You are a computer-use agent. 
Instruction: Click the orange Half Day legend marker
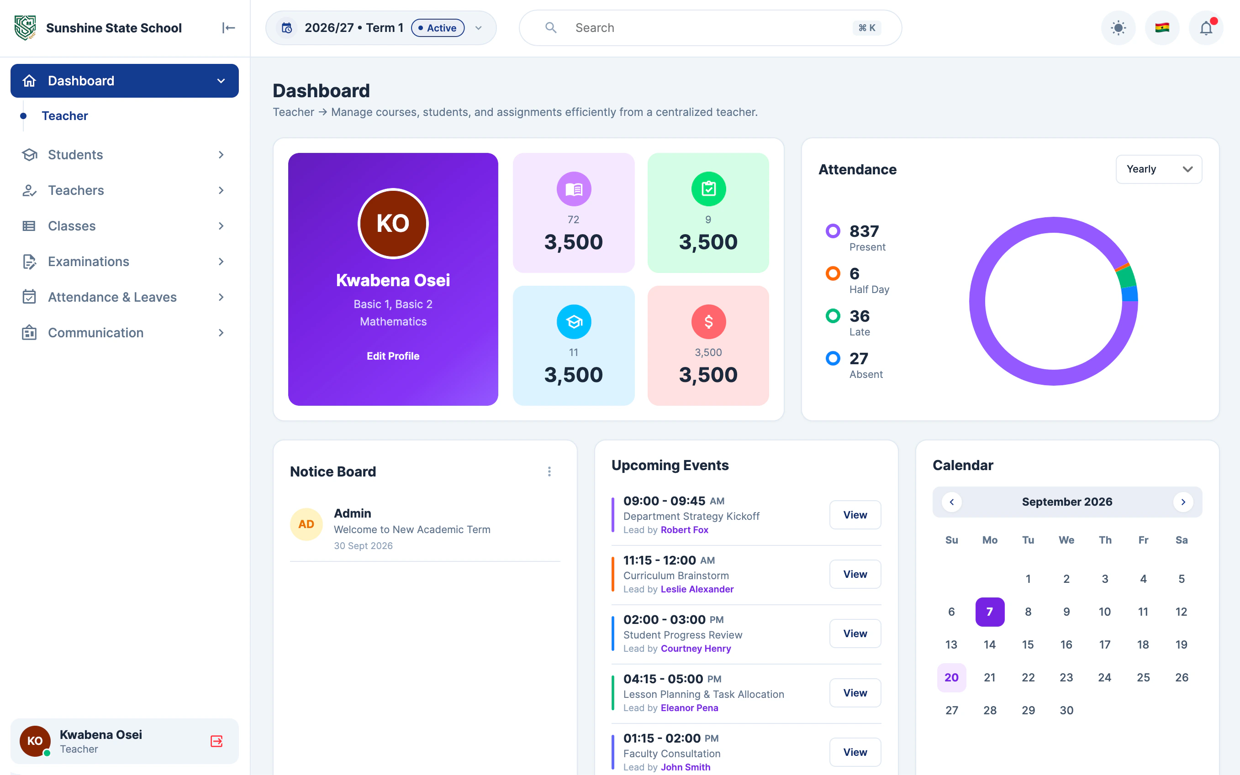pyautogui.click(x=833, y=273)
